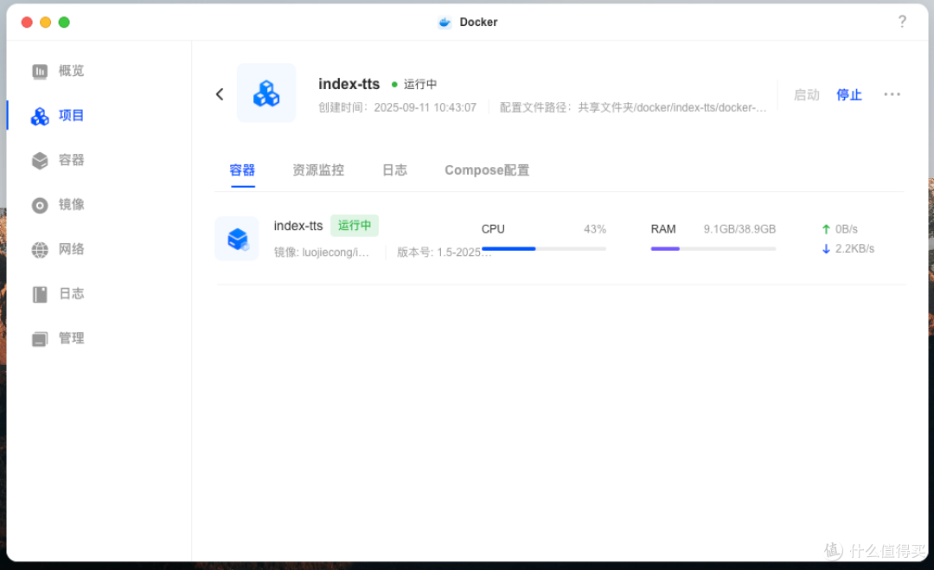Open the Compose配置 tab

(486, 170)
